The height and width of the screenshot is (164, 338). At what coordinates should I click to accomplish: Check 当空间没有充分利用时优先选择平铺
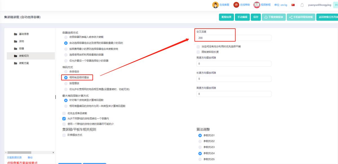198,47
